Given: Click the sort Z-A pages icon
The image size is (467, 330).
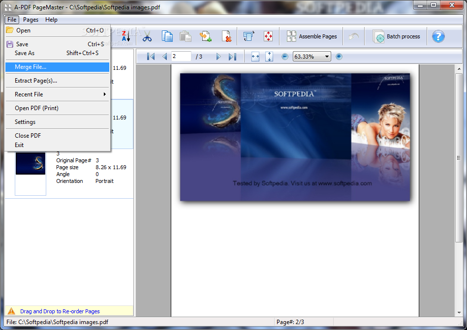Looking at the screenshot, I should tap(125, 36).
